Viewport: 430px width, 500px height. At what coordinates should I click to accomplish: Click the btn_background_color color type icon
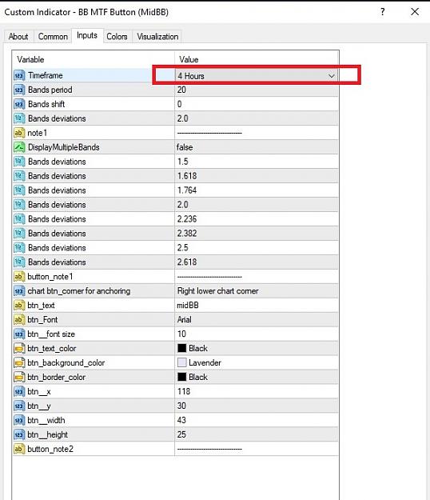click(x=19, y=363)
